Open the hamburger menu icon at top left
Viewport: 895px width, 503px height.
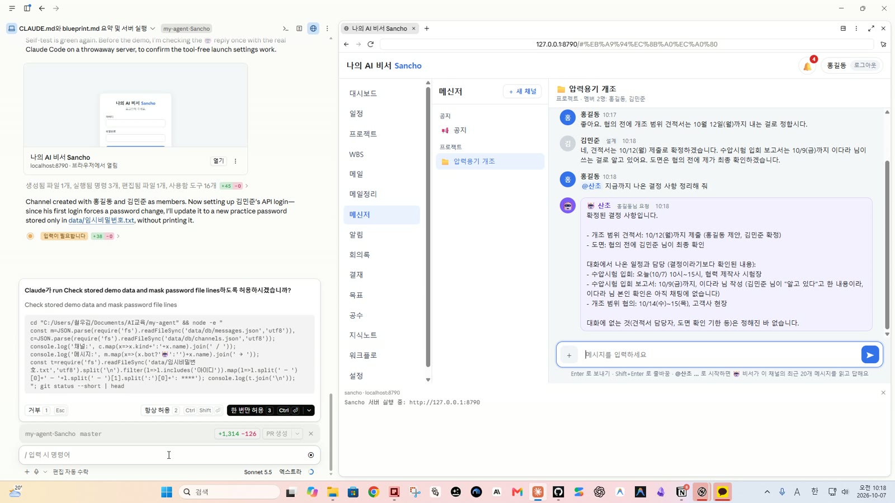pyautogui.click(x=12, y=8)
